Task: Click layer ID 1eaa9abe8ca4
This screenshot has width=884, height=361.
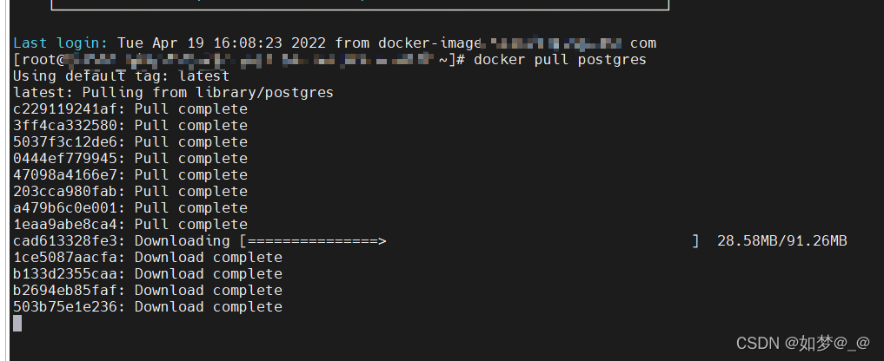Action: 65,225
